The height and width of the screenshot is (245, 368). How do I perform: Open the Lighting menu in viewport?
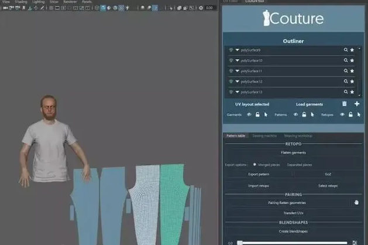39,2
